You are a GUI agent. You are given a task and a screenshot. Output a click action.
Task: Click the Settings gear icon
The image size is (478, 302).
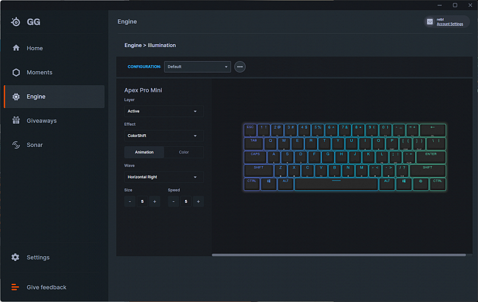point(15,257)
